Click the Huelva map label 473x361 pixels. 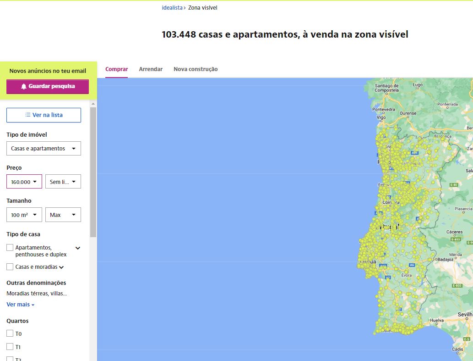tap(436, 320)
